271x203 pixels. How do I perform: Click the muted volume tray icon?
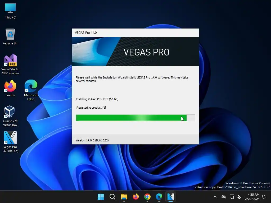[239, 197]
